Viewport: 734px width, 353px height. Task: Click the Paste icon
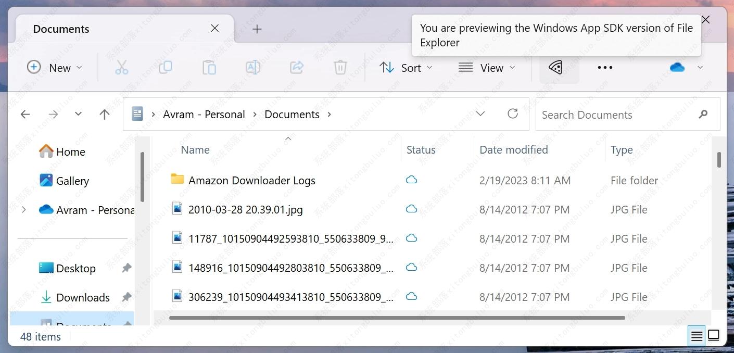point(209,67)
